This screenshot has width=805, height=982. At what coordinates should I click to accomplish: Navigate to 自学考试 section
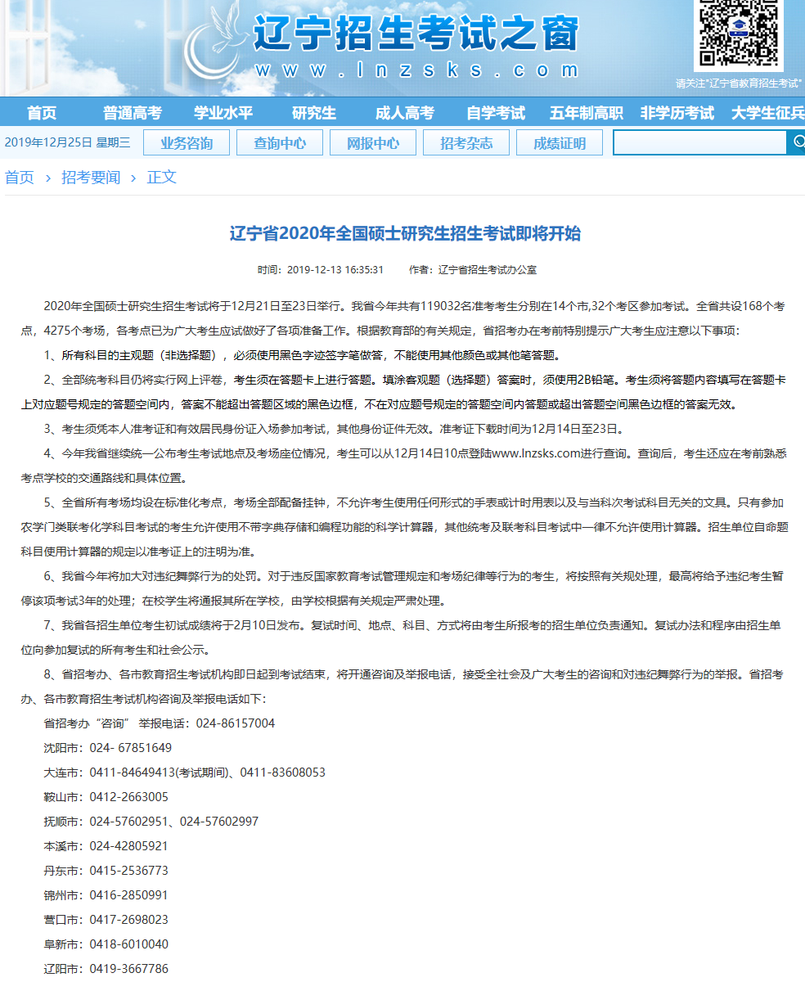click(x=496, y=113)
